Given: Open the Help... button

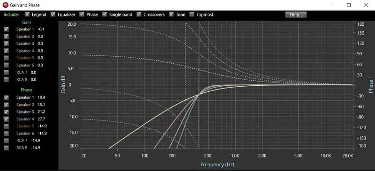Looking at the screenshot, I should (x=296, y=15).
